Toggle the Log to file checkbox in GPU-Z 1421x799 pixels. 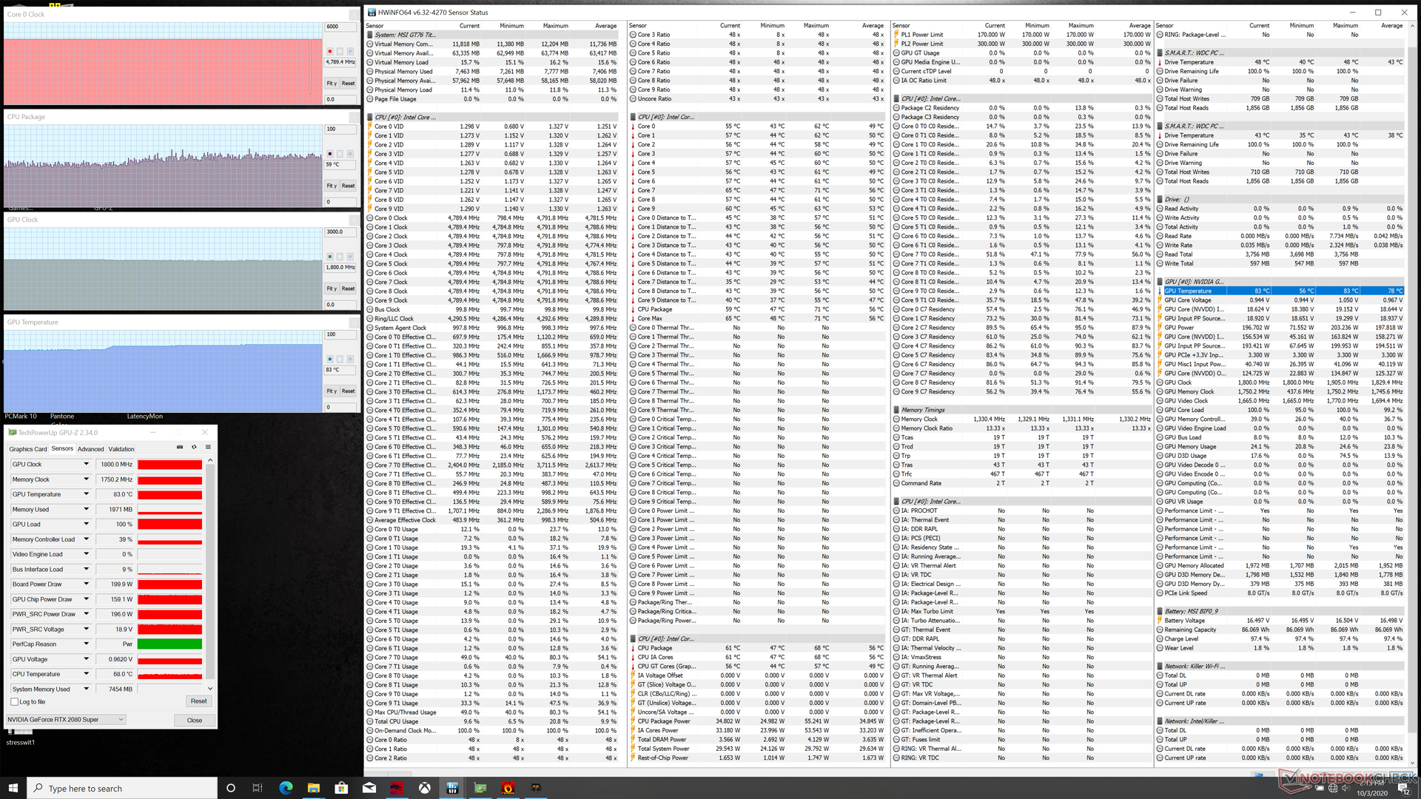coord(15,702)
